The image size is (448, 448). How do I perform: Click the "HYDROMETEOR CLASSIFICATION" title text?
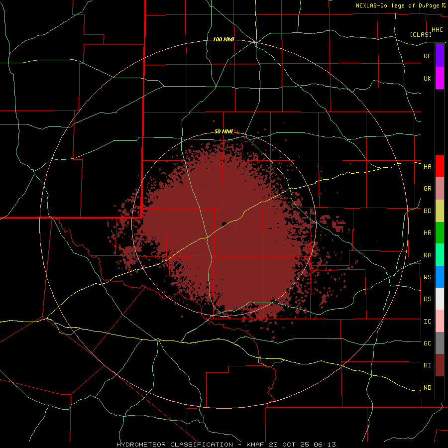pyautogui.click(x=175, y=445)
